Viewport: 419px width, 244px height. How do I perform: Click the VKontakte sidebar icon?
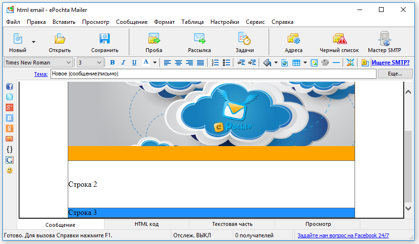tap(10, 118)
